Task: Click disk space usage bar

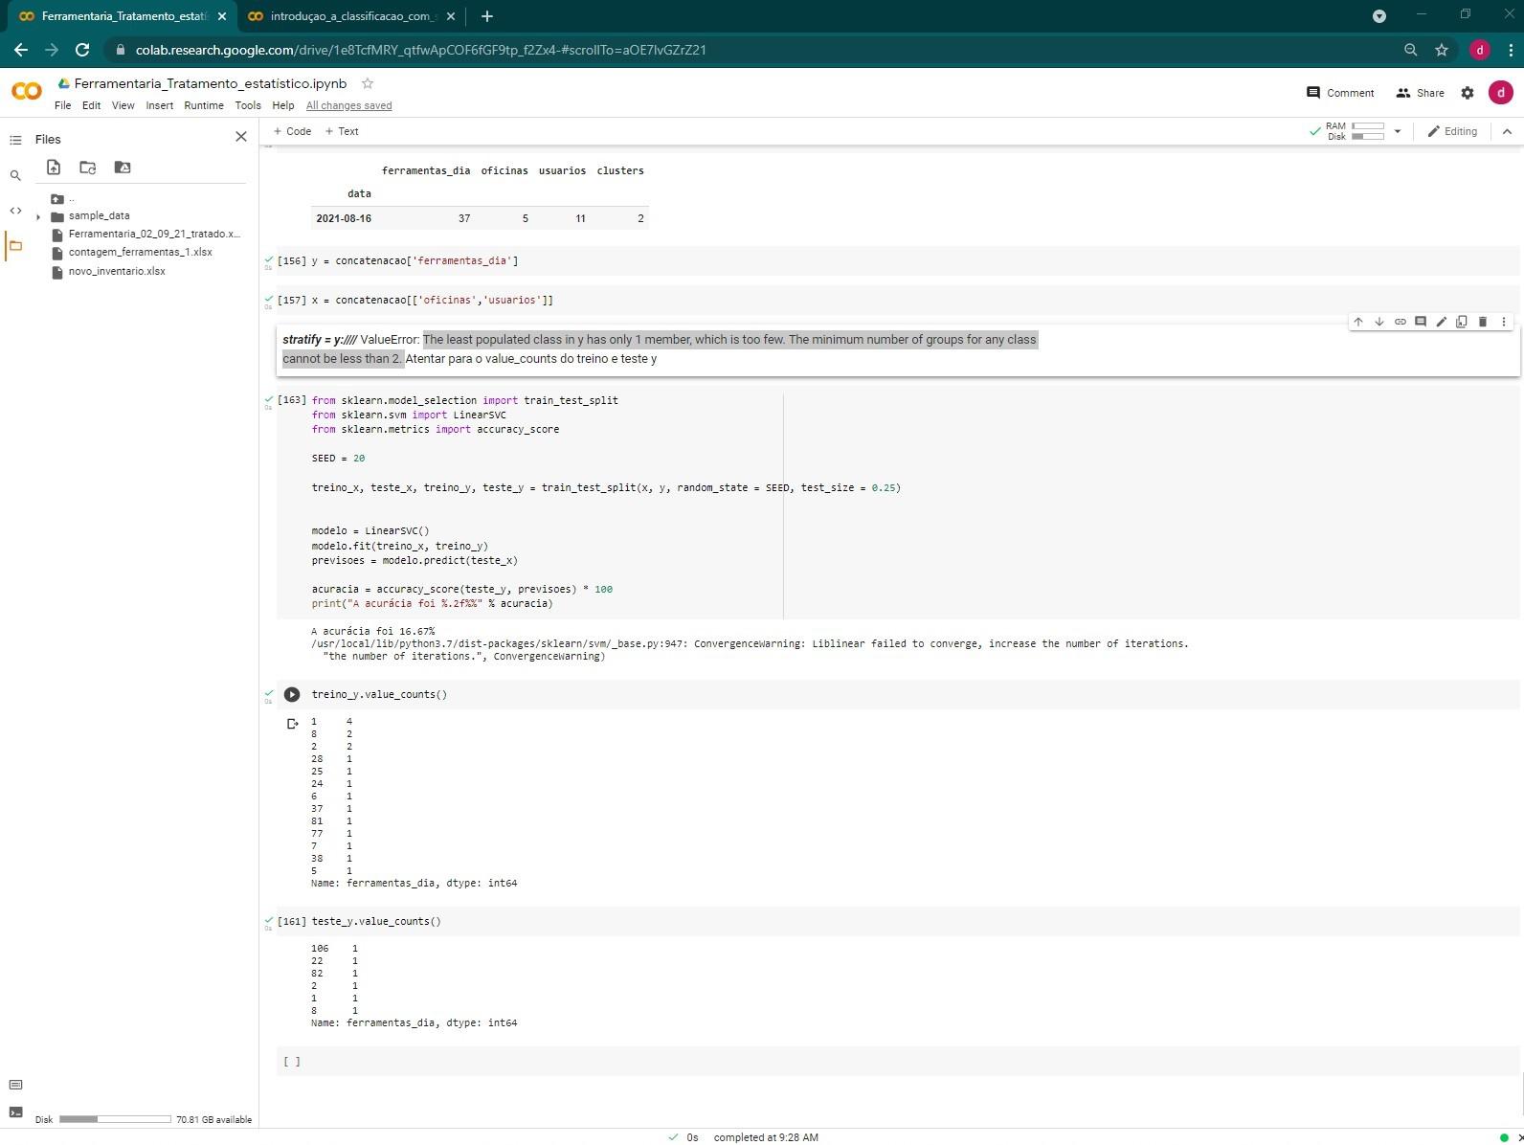Action: [x=115, y=1119]
